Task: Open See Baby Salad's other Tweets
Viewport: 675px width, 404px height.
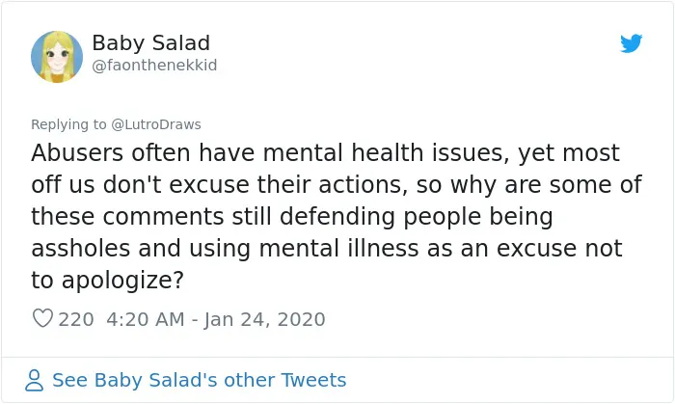Action: (x=199, y=380)
